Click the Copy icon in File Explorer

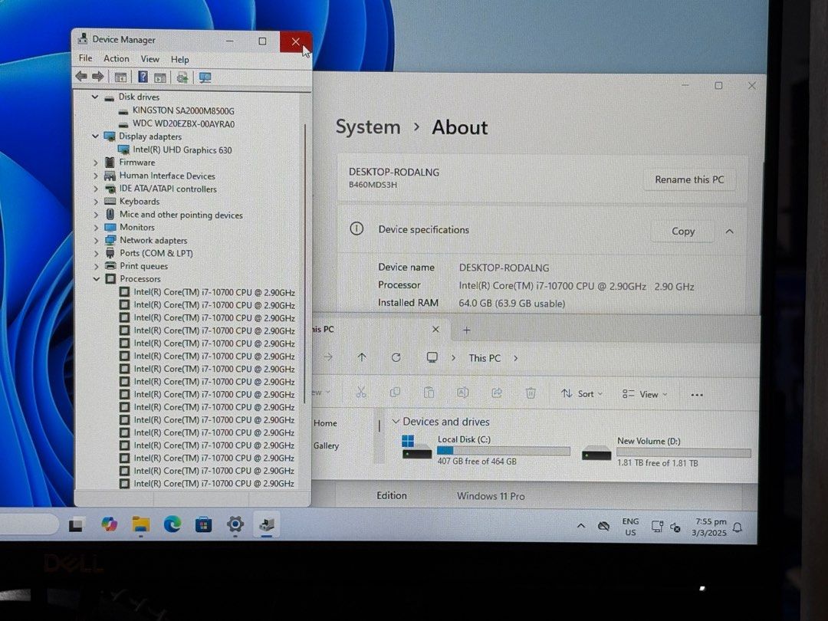(395, 393)
